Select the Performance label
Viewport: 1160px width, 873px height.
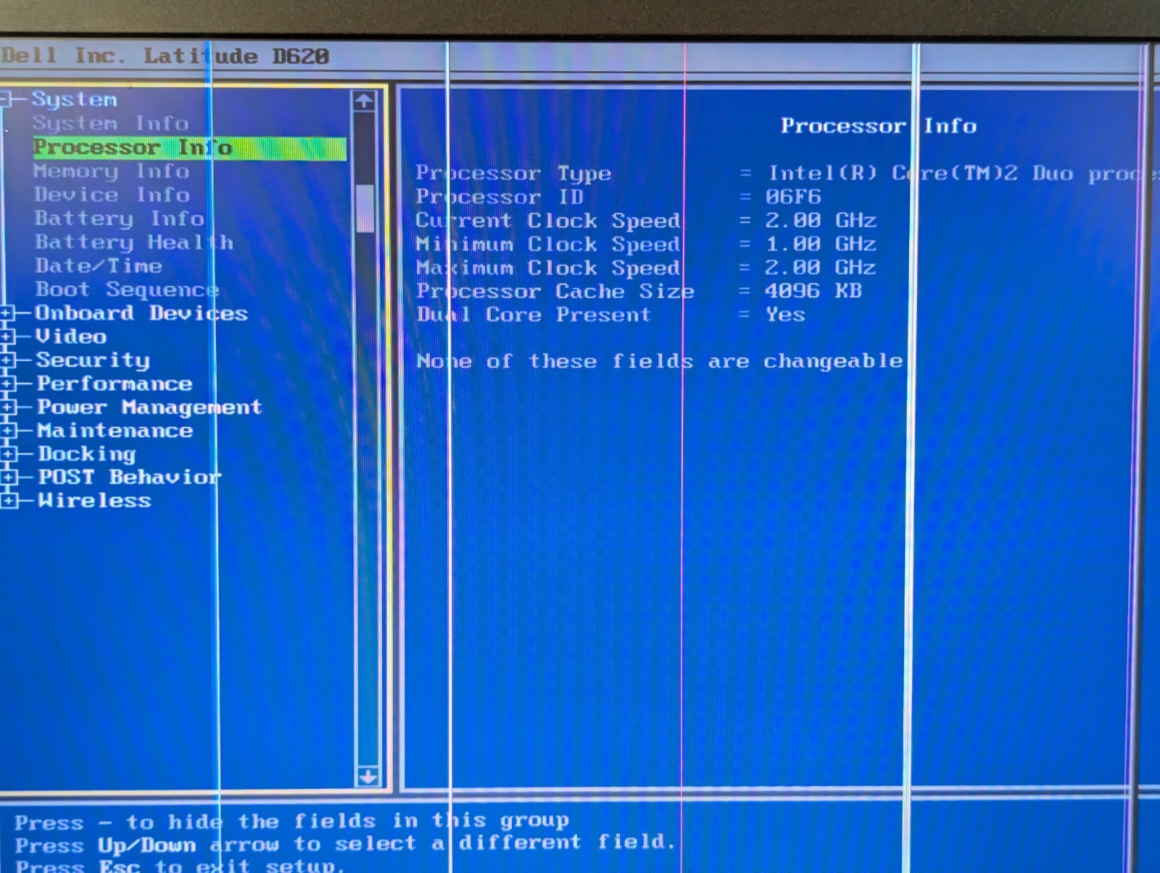click(x=115, y=384)
